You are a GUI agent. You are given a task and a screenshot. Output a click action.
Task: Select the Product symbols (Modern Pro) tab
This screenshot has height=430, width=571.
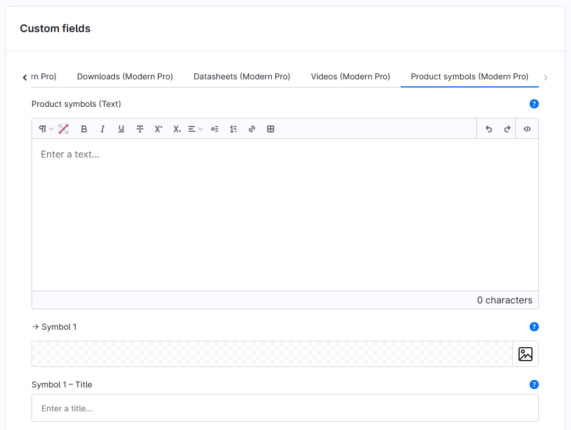coord(470,76)
